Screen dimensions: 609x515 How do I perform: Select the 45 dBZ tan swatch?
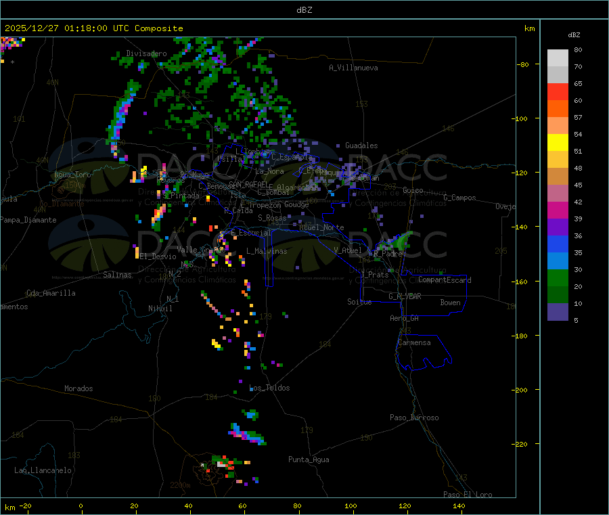(x=558, y=177)
